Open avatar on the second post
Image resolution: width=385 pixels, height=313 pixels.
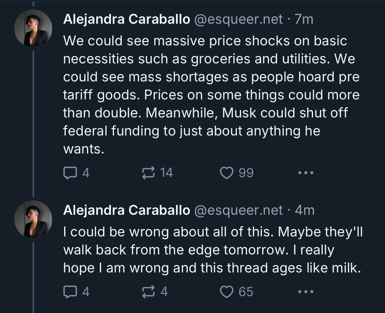[33, 219]
